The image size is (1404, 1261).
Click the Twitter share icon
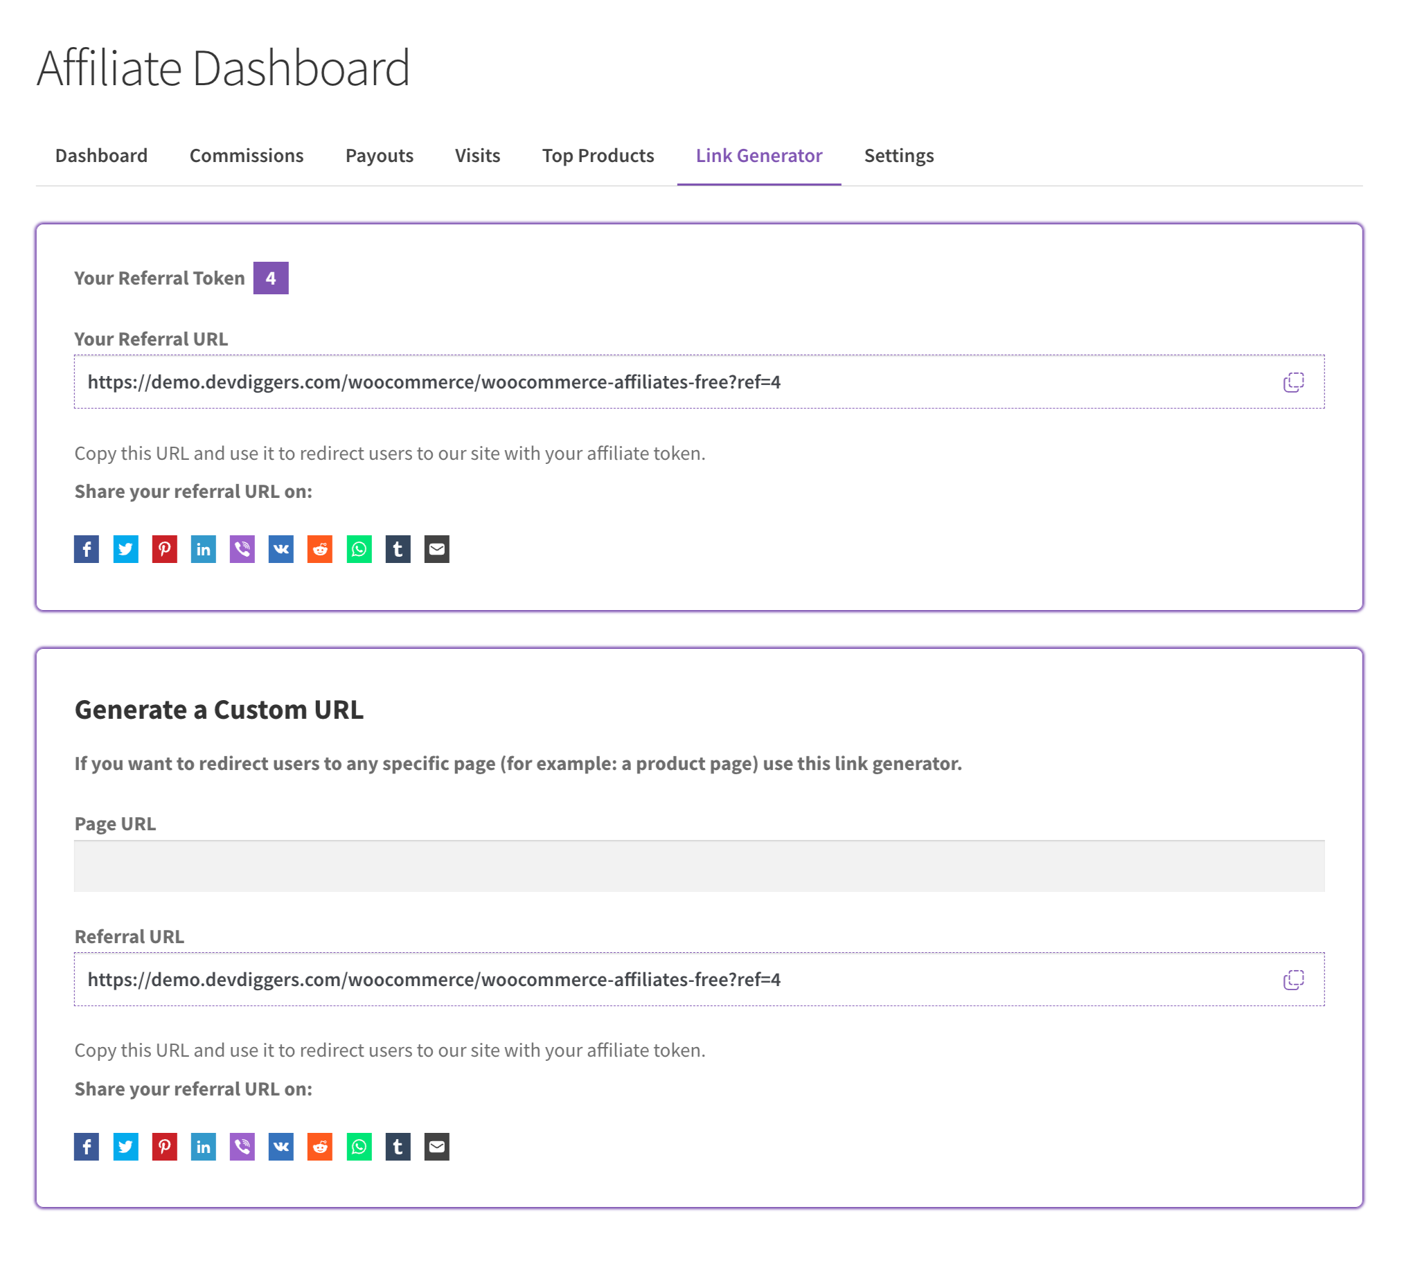pos(125,548)
